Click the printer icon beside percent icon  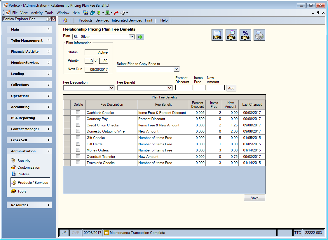(259, 35)
